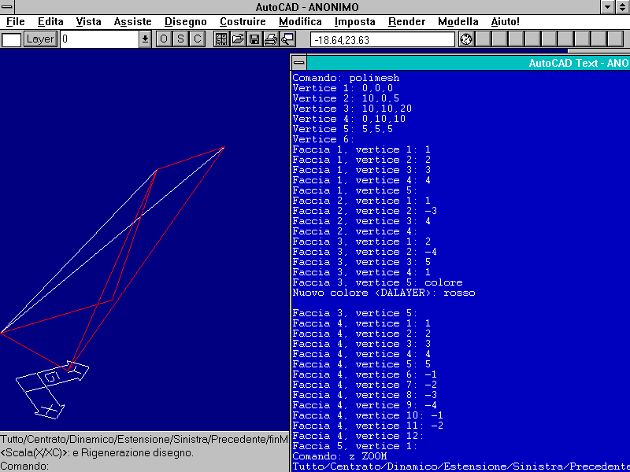Click the line 'Faccia 5, vertice 1:'

tap(355, 446)
